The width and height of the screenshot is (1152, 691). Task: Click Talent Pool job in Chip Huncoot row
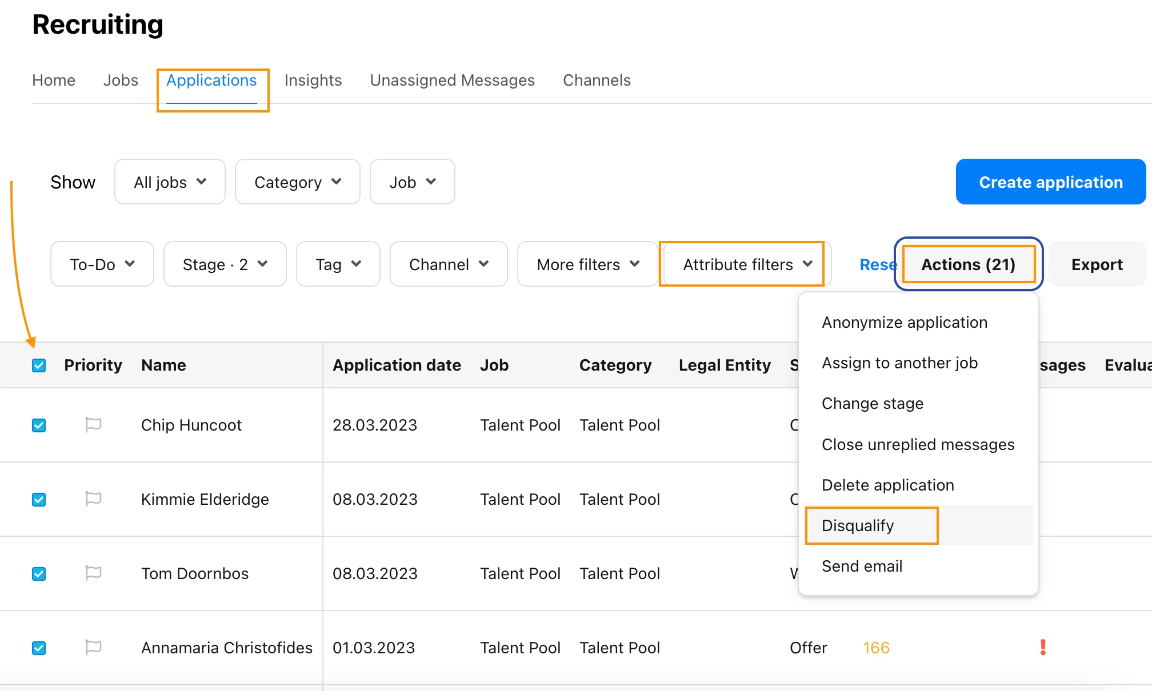(520, 425)
